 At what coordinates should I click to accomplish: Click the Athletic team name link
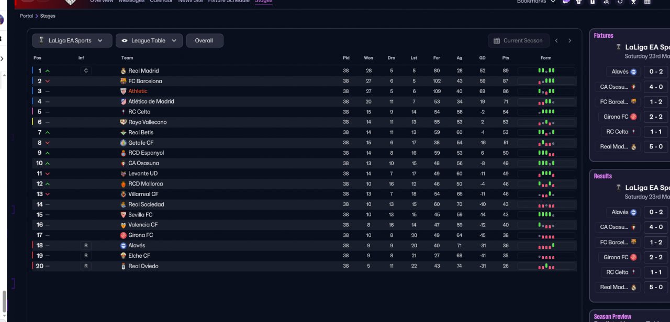coord(138,91)
